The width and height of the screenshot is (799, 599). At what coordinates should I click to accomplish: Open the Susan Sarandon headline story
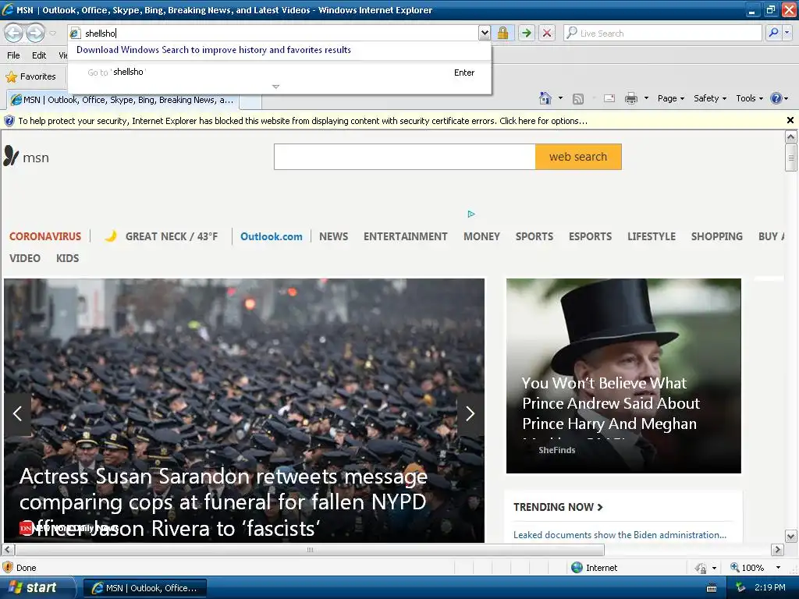pyautogui.click(x=223, y=502)
